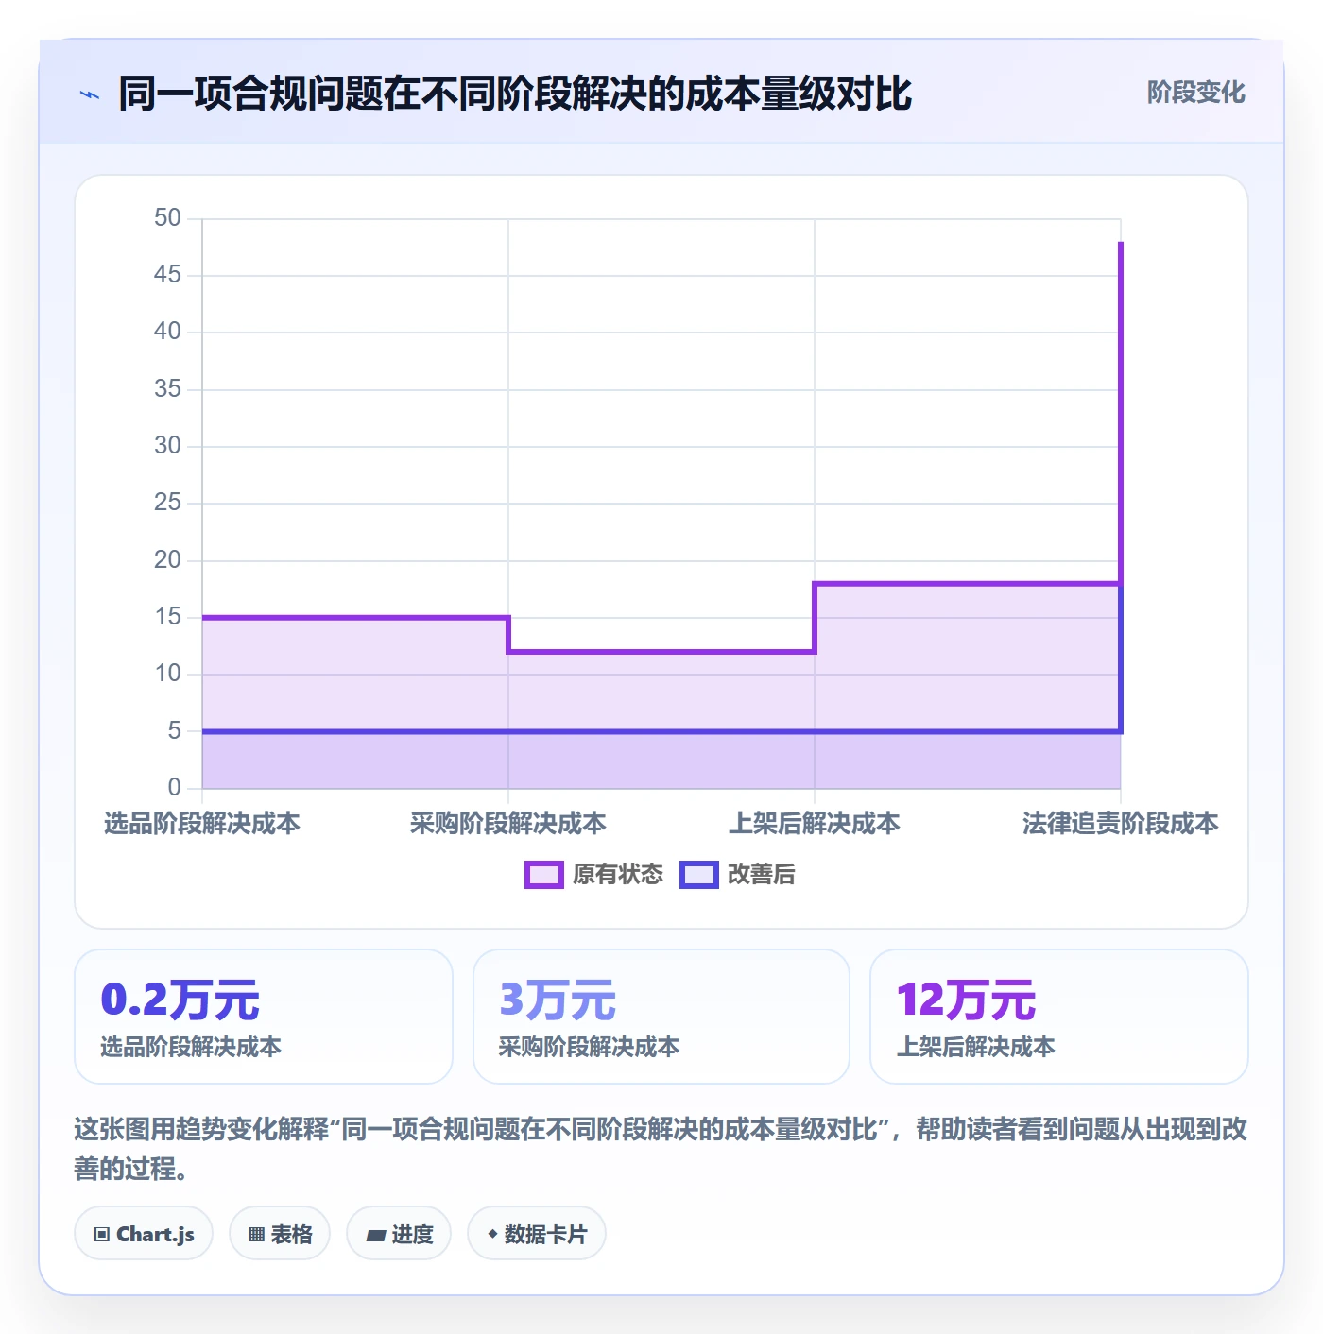This screenshot has height=1334, width=1323.
Task: Click the y-axis value 0
Action: click(174, 788)
